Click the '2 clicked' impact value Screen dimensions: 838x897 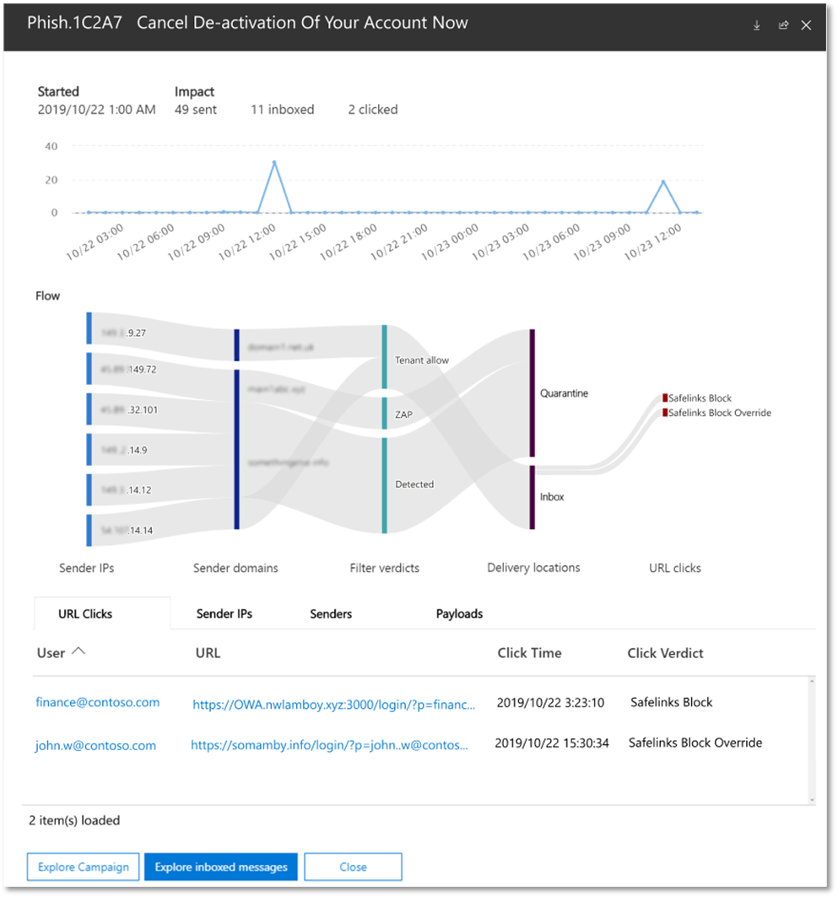[373, 109]
